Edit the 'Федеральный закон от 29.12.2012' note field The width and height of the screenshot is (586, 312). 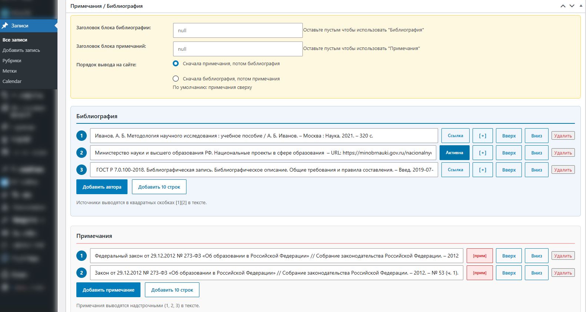[277, 256]
